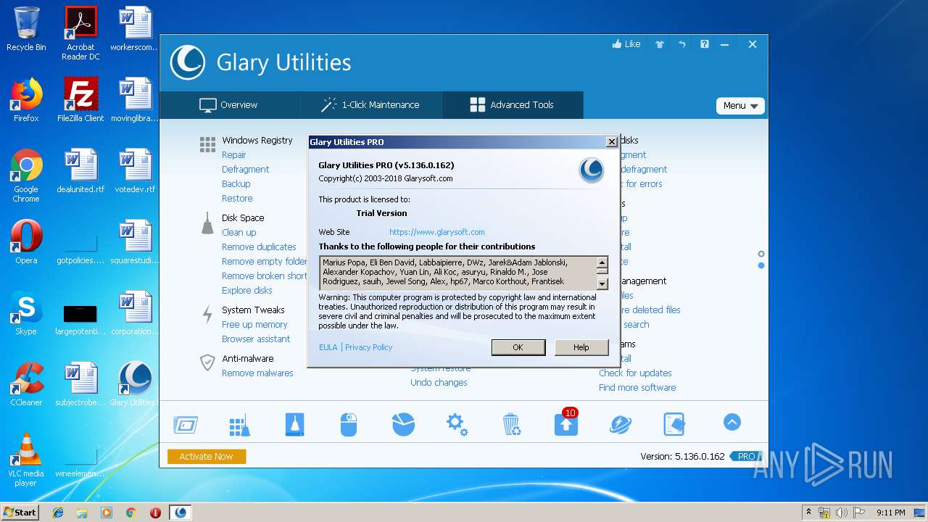928x522 pixels.
Task: Close the Glary Utilities PRO about dialog
Action: [x=611, y=142]
